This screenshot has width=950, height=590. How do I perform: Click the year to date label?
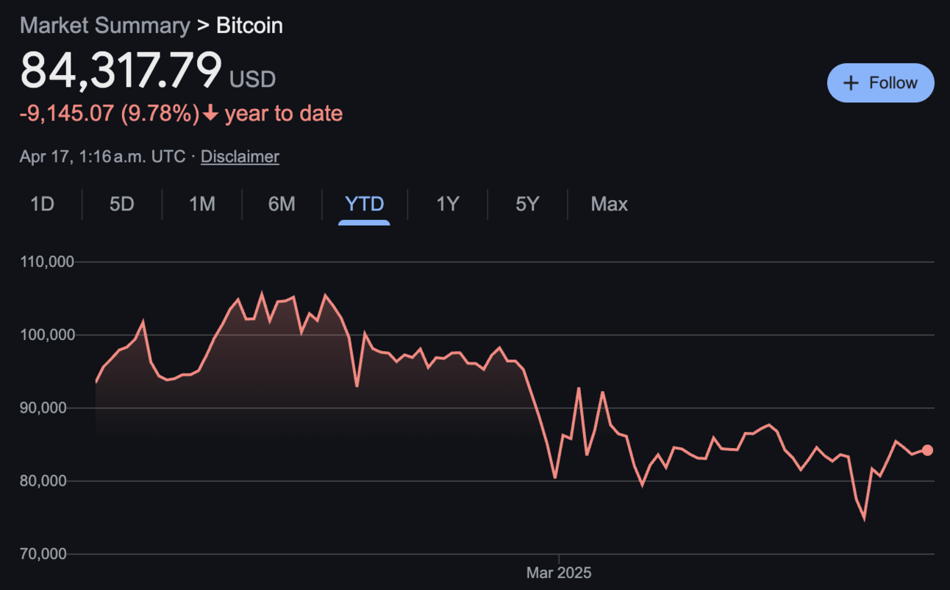pos(284,113)
